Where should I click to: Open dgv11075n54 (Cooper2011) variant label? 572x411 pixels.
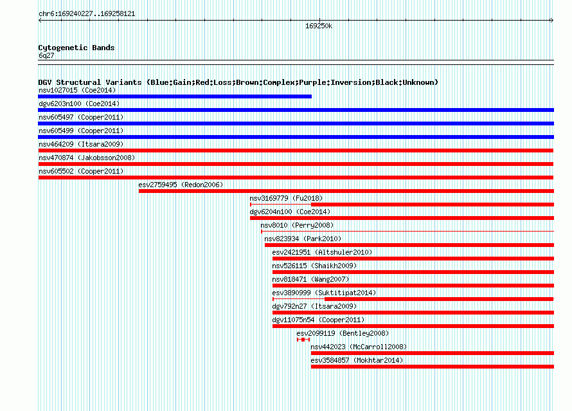coord(318,320)
